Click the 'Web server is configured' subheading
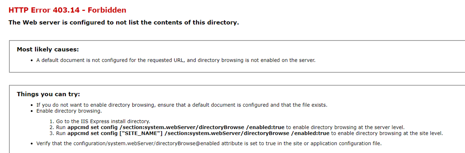Image resolution: width=465 pixels, height=153 pixels. tap(124, 23)
